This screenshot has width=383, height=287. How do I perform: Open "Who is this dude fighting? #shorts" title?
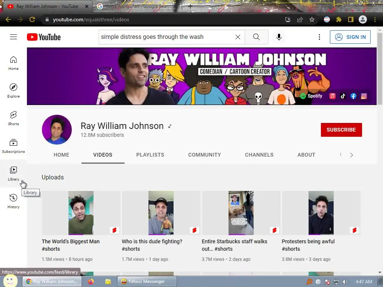click(x=152, y=245)
